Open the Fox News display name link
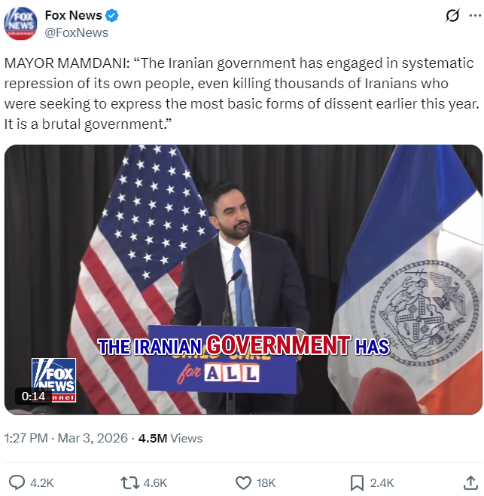Viewport: 484px width, 496px height. coord(73,16)
